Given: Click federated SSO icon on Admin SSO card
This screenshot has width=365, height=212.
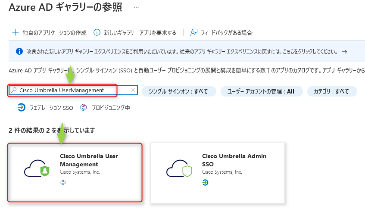Looking at the screenshot, I should (205, 182).
